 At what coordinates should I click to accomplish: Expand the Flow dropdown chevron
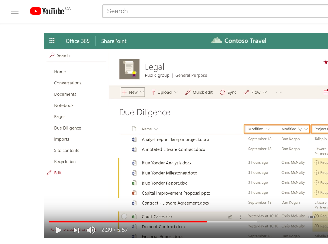(265, 92)
